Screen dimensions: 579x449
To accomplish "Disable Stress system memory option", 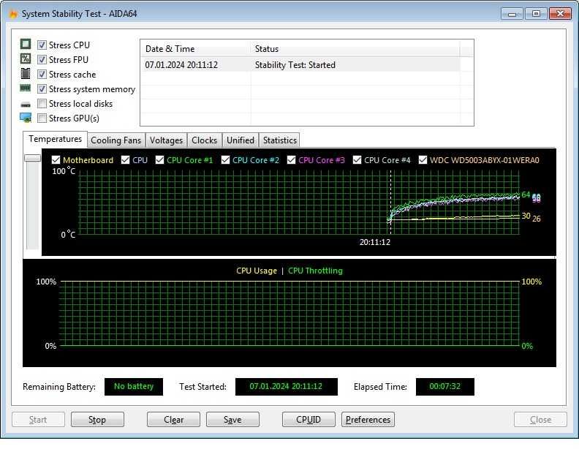I will 42,89.
